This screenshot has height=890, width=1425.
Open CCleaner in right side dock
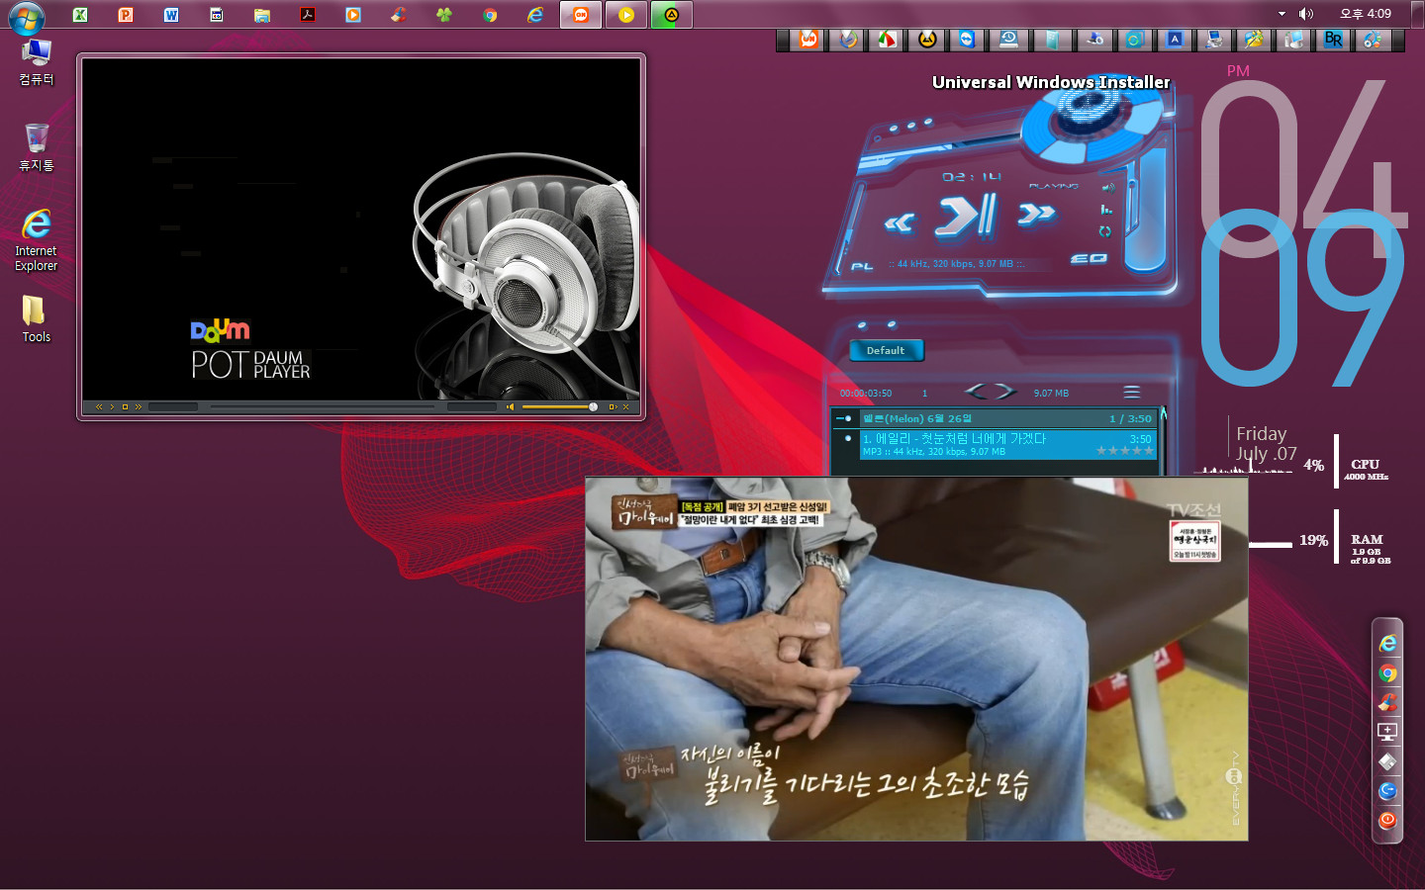(1388, 702)
